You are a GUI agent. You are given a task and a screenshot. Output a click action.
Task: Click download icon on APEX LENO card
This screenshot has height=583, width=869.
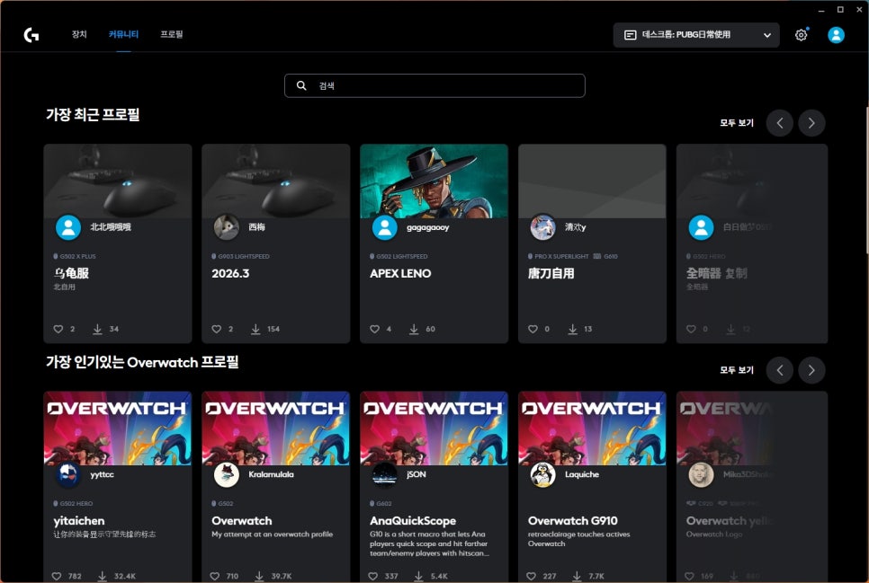[414, 329]
